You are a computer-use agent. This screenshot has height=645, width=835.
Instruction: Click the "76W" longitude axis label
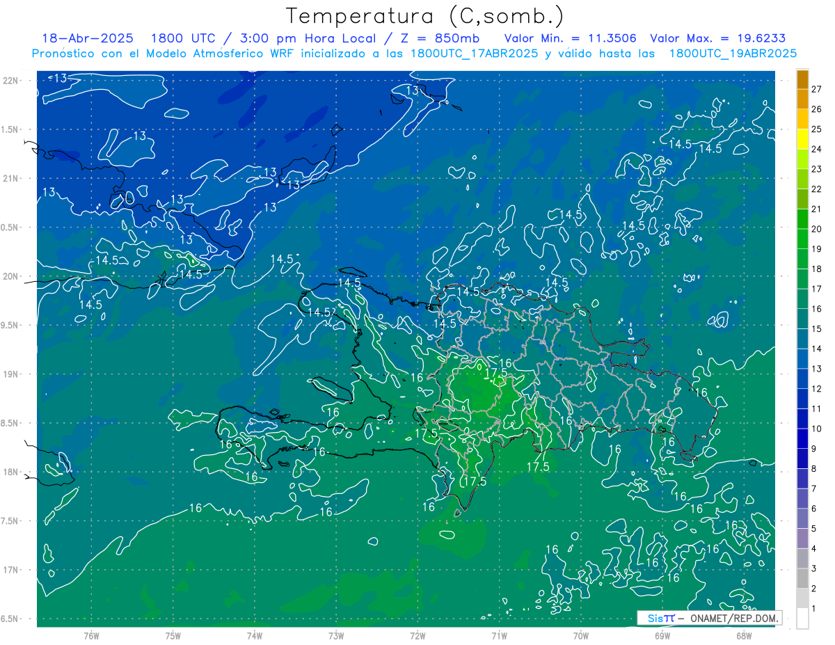pyautogui.click(x=91, y=636)
